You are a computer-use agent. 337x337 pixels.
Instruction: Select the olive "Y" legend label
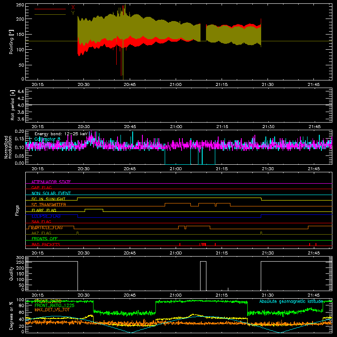(73, 13)
